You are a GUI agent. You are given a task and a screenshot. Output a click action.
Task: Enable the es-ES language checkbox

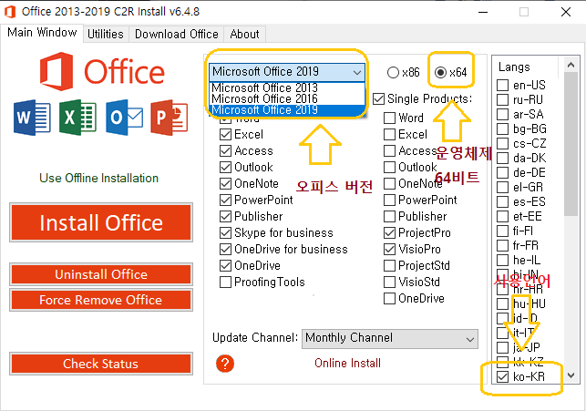point(503,201)
